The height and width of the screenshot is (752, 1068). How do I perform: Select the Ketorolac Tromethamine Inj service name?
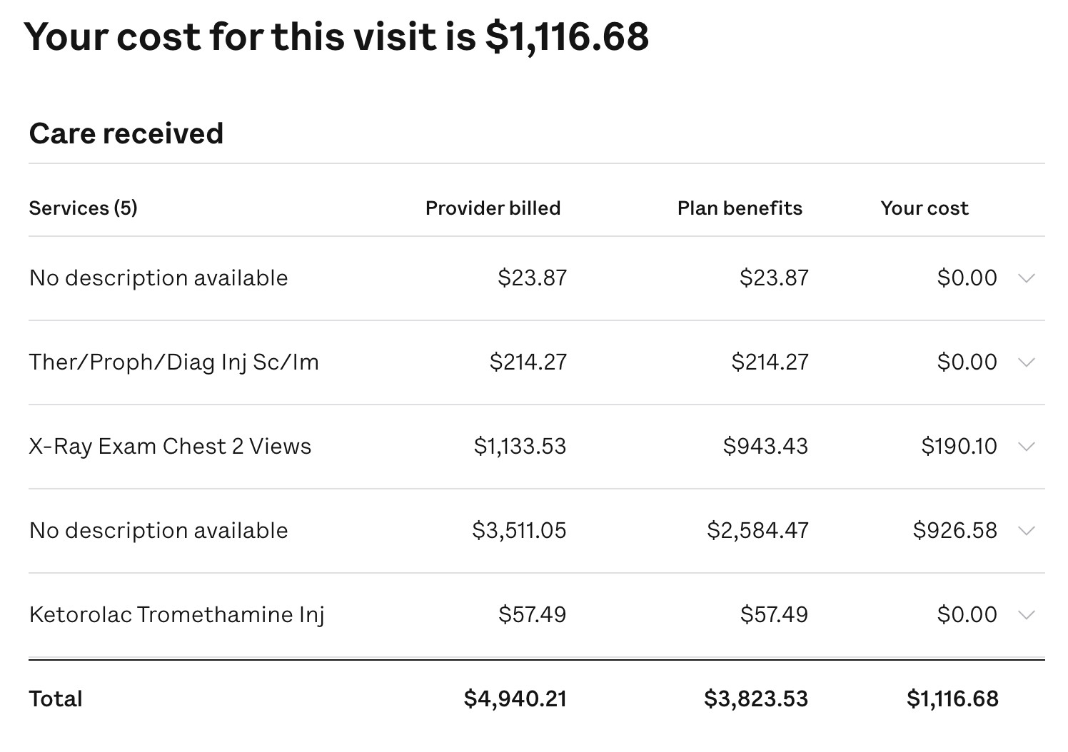pyautogui.click(x=176, y=615)
